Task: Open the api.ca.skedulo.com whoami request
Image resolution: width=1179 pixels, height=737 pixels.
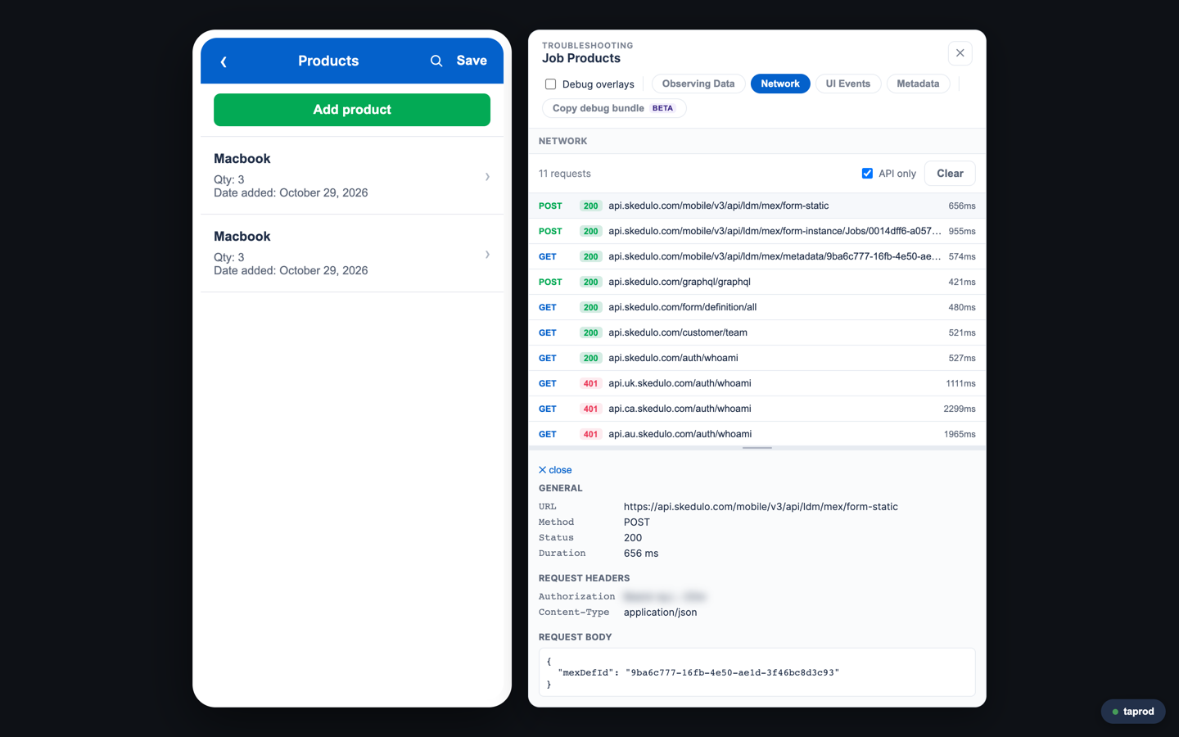Action: [x=757, y=409]
